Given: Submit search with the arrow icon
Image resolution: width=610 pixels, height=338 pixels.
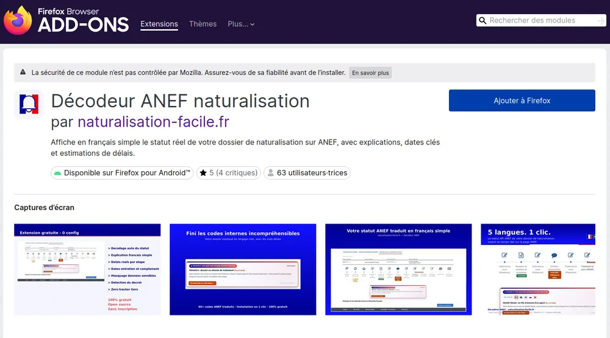Looking at the screenshot, I should [601, 21].
